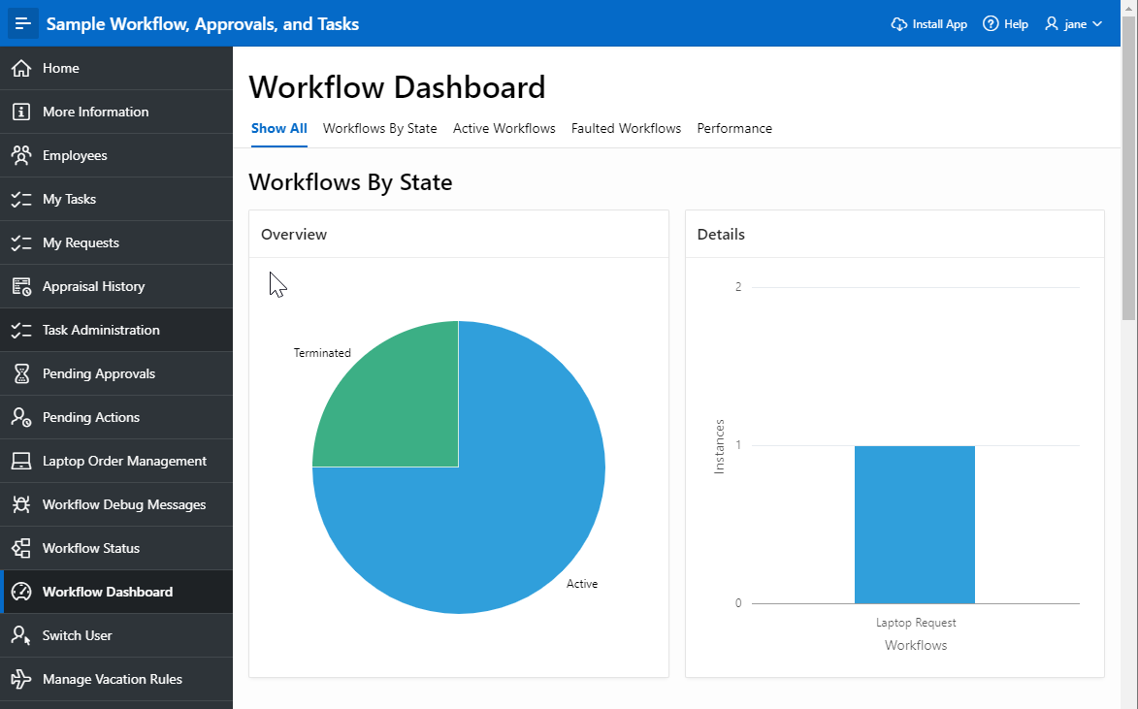Viewport: 1138px width, 709px height.
Task: Click the Help question mark icon
Action: (x=991, y=24)
